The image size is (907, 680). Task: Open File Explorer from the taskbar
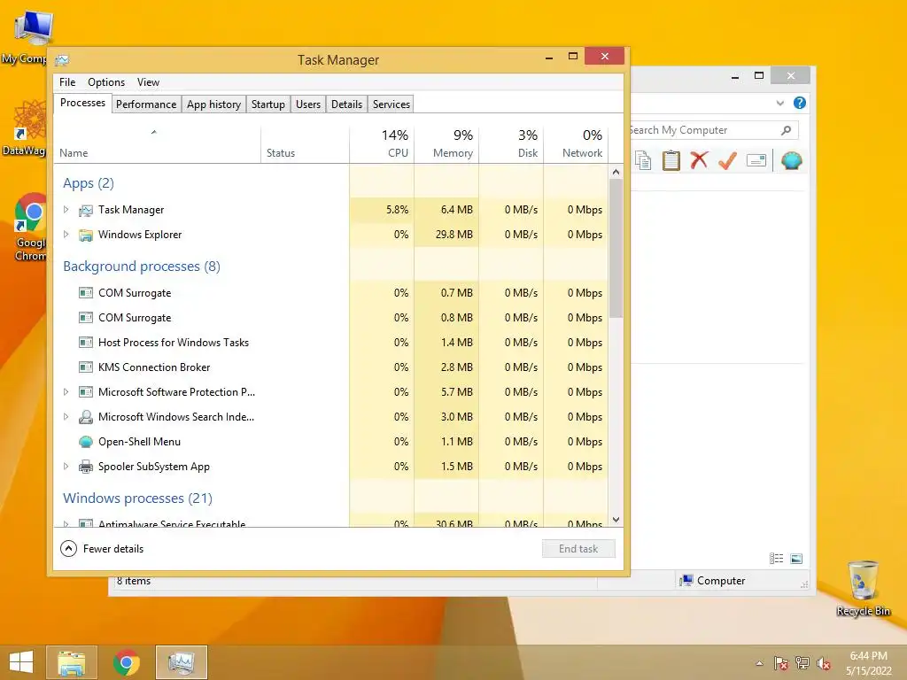pyautogui.click(x=72, y=662)
